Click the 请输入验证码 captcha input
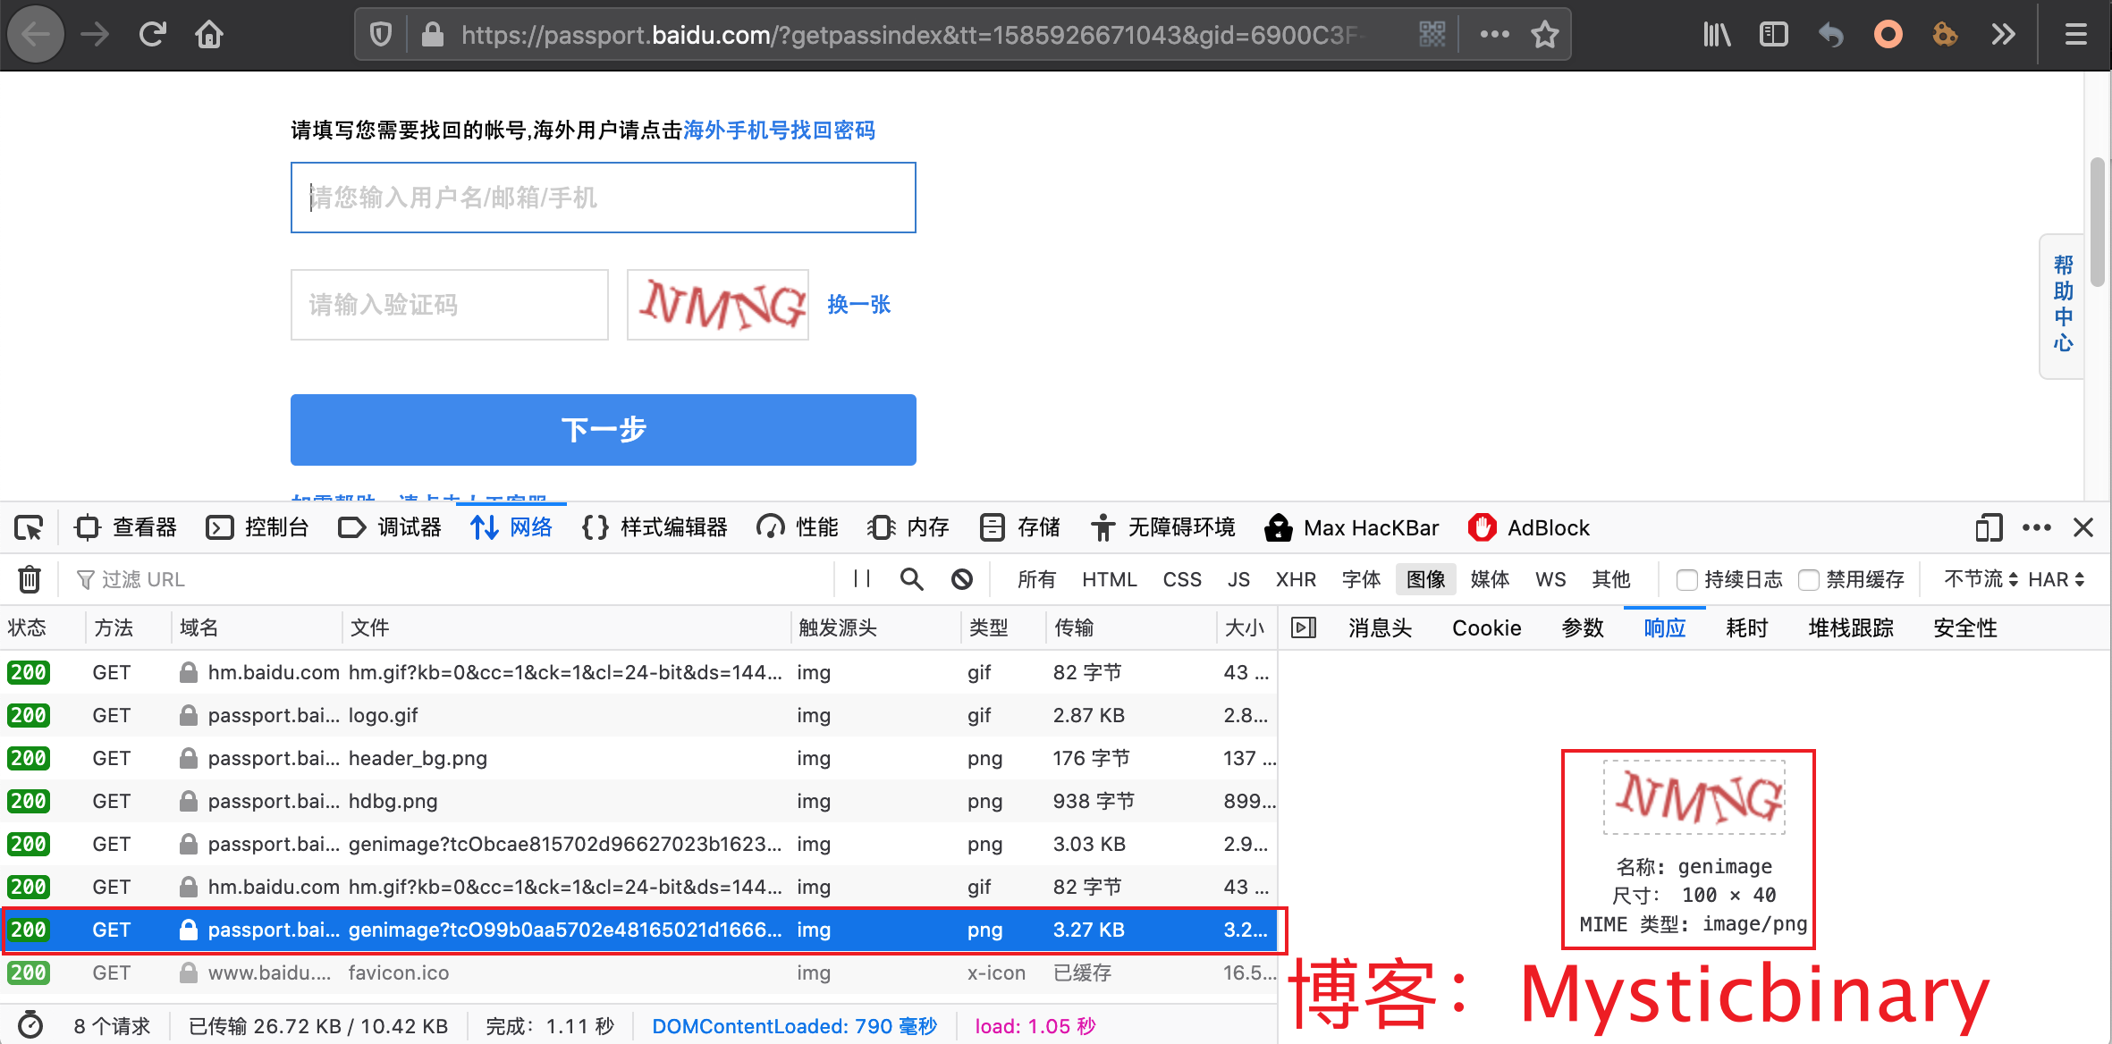The width and height of the screenshot is (2112, 1044). coord(450,305)
